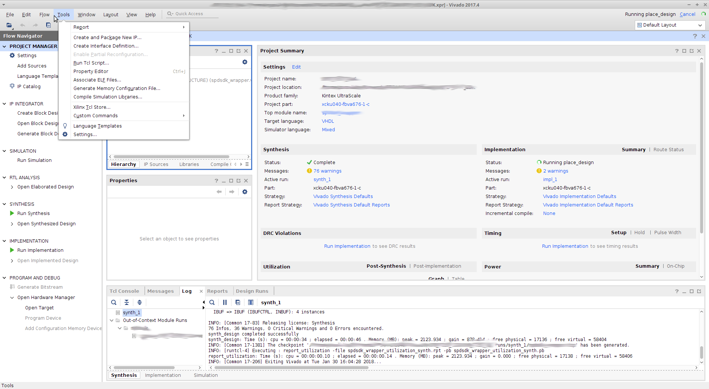Select the IP Catalog icon in Flow Navigator
Viewport: 709px width, 389px height.
(12, 86)
